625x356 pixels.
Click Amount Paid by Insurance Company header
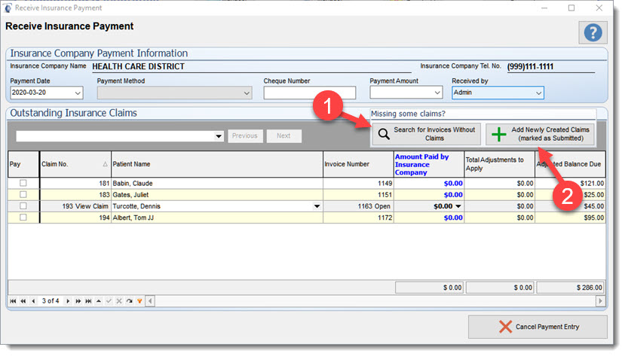click(x=429, y=164)
